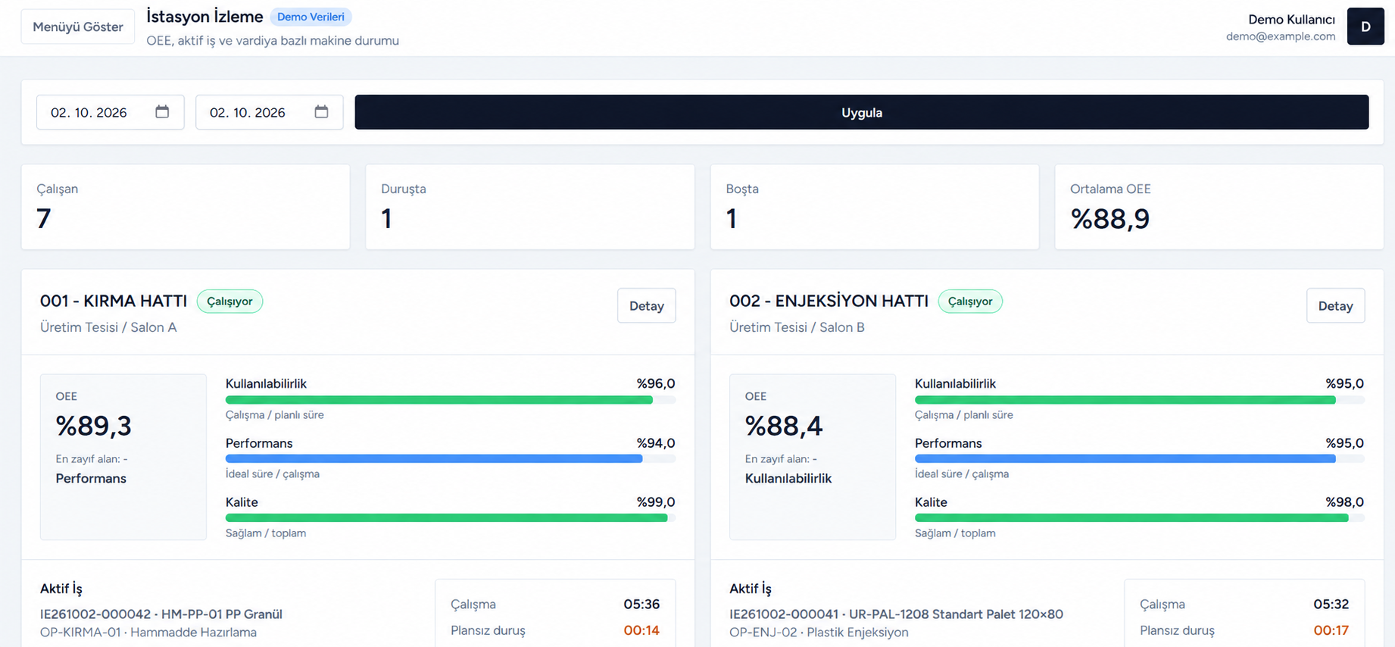Screen dimensions: 1395x647
Task: Click the Menüyü Göster button
Action: (x=78, y=27)
